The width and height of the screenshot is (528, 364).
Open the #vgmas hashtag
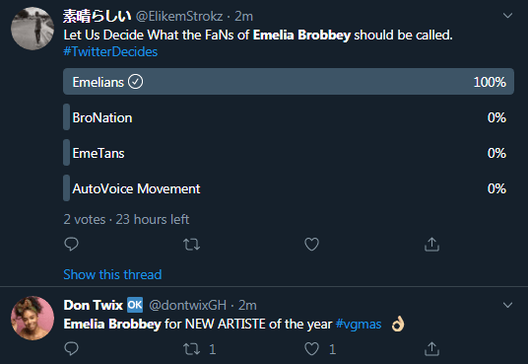(359, 325)
